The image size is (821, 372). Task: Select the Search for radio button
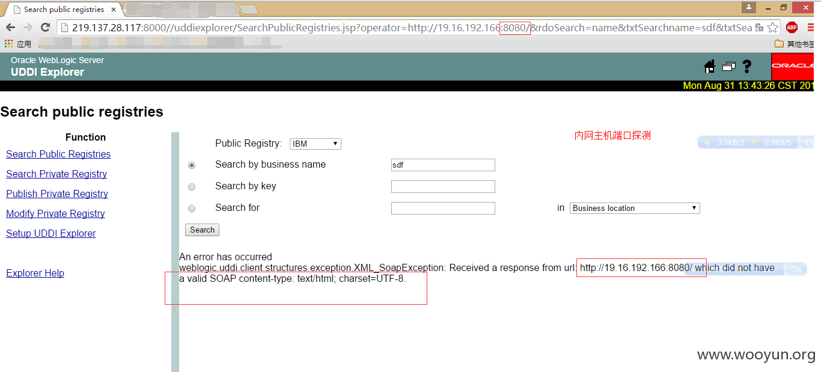(x=192, y=209)
